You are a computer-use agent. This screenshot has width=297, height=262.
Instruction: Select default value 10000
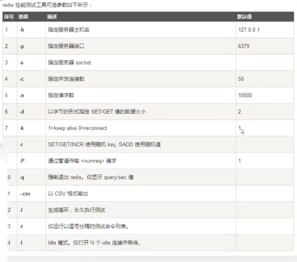245,95
